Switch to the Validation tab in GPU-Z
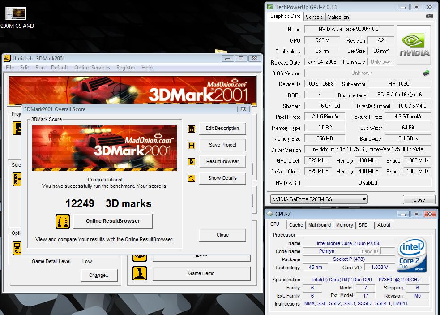Image resolution: width=440 pixels, height=315 pixels. (338, 17)
